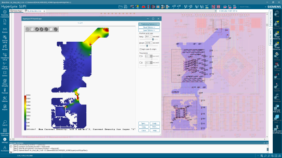Click the Help button in PowerScope

coord(155,130)
